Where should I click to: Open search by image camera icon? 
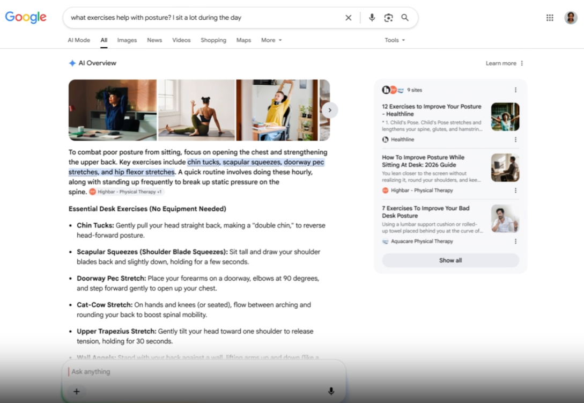click(388, 18)
